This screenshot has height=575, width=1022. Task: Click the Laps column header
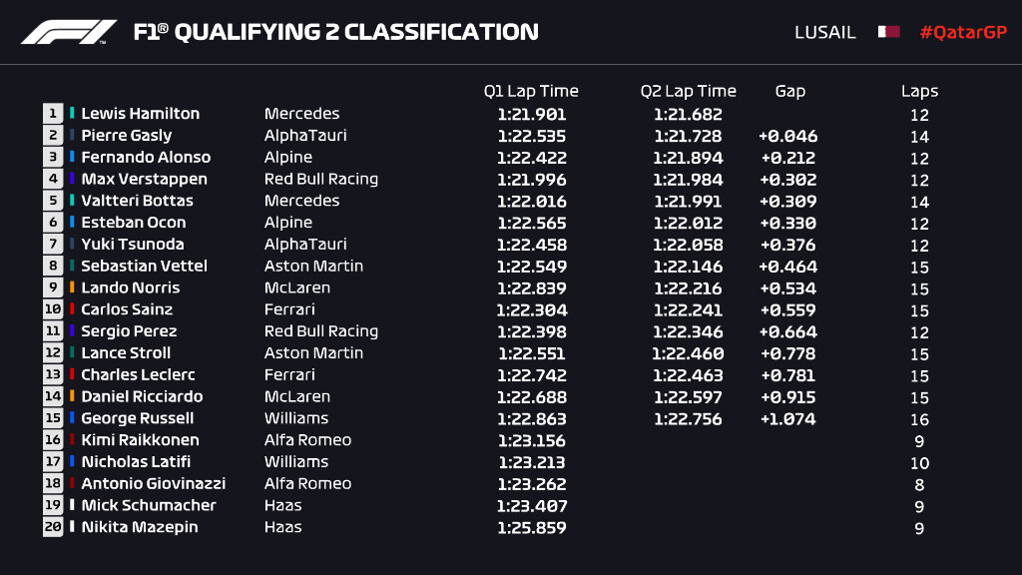coord(919,91)
